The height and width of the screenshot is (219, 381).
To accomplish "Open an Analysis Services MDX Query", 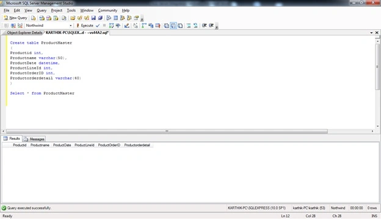I will tap(42, 18).
